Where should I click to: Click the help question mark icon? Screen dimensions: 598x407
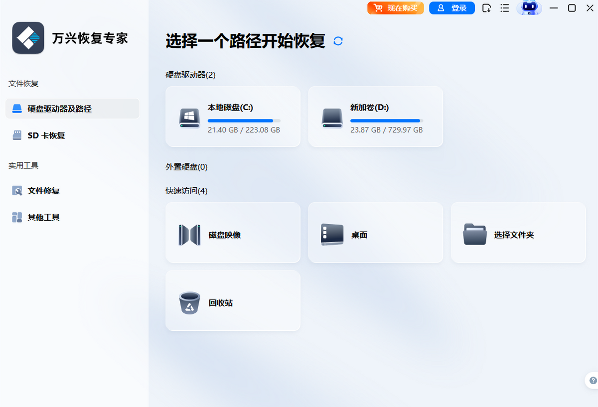593,380
